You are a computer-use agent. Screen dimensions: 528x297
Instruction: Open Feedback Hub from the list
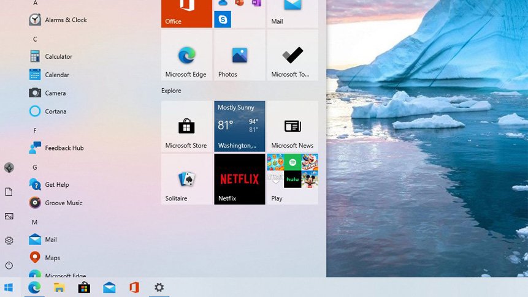coord(64,148)
